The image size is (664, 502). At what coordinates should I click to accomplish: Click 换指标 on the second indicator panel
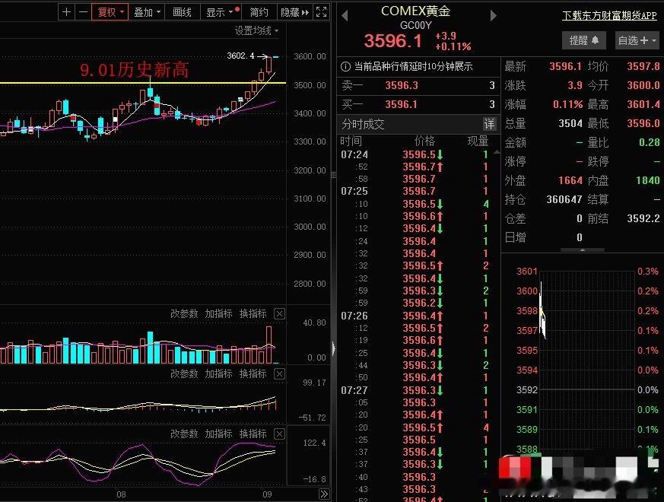tap(253, 373)
